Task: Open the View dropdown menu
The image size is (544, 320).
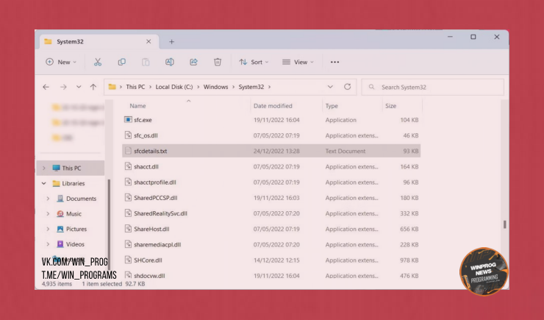Action: pos(298,62)
